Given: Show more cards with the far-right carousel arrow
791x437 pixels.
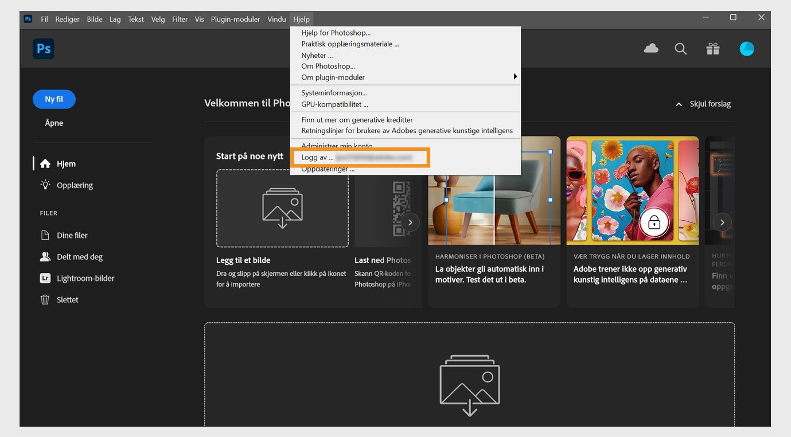Looking at the screenshot, I should click(x=722, y=223).
